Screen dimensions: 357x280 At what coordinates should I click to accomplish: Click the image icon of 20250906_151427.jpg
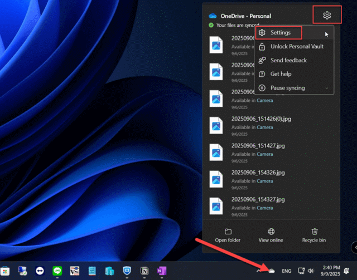pos(216,153)
